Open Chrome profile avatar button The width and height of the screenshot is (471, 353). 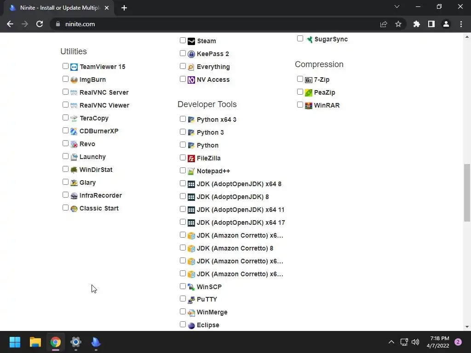446,24
